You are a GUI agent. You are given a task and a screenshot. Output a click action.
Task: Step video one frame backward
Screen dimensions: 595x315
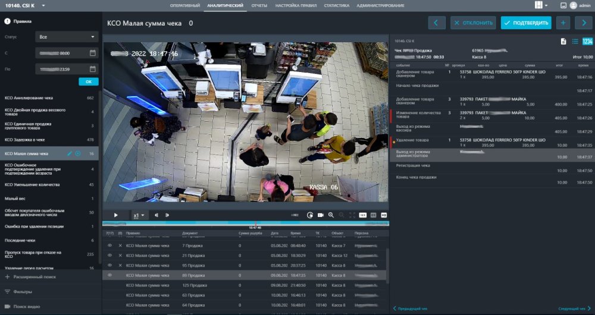click(156, 215)
